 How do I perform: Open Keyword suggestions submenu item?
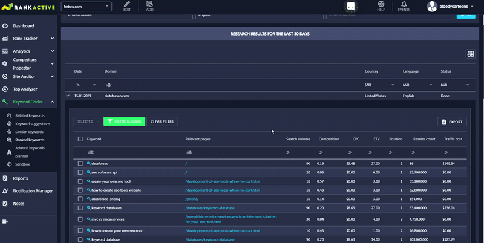33,124
